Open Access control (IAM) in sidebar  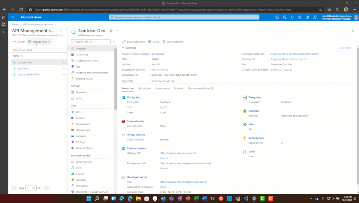pyautogui.click(x=87, y=61)
